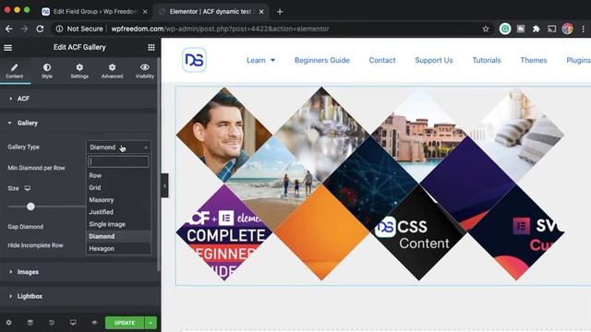
Task: Switch to Edit Field Group browser tab
Action: tap(94, 12)
